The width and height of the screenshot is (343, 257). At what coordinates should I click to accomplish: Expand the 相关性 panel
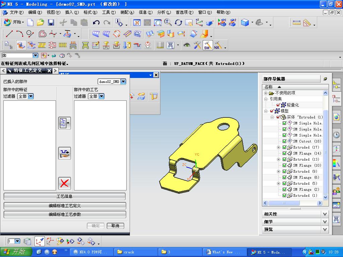click(325, 214)
